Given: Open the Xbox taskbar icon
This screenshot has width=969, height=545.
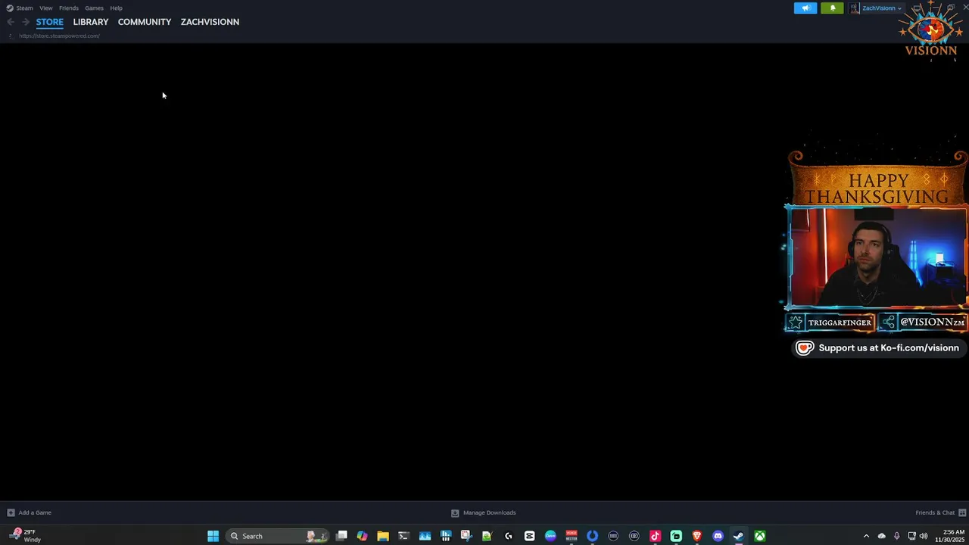Looking at the screenshot, I should click(759, 536).
